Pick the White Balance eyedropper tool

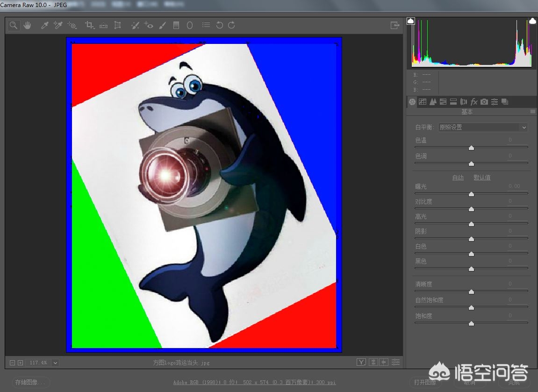pos(45,25)
